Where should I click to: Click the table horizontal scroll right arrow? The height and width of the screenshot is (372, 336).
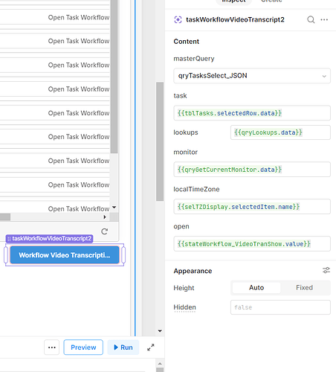click(105, 217)
